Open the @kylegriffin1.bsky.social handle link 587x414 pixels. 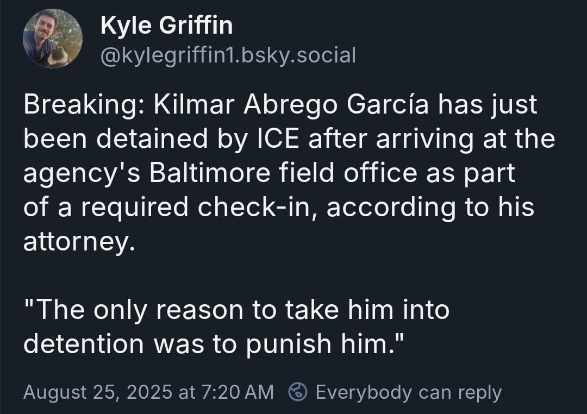pyautogui.click(x=228, y=55)
